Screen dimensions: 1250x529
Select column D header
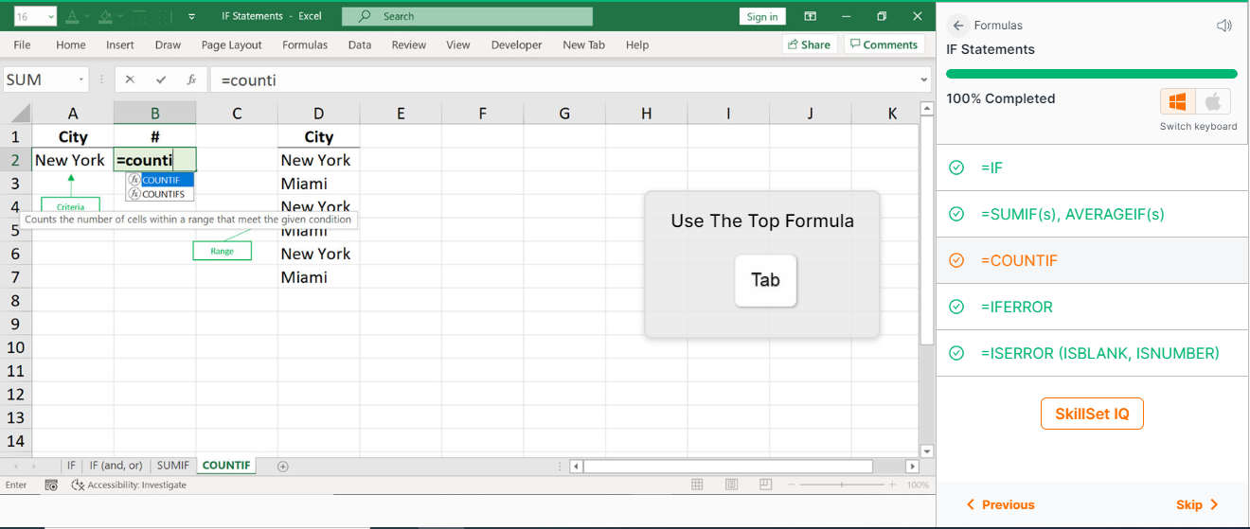319,114
